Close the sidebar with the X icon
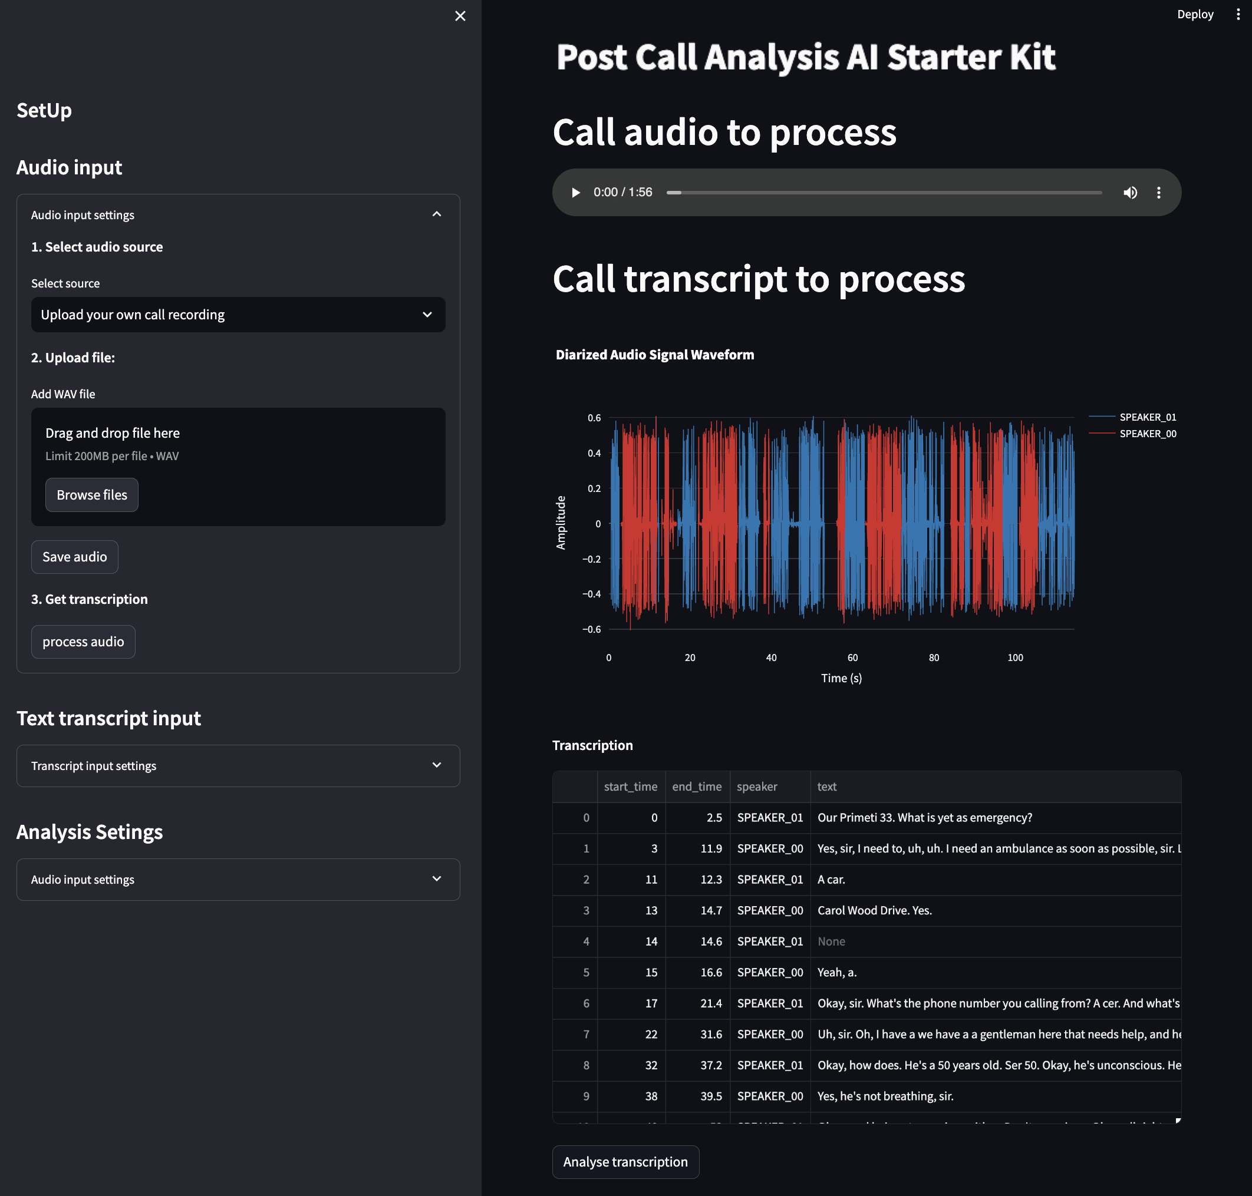Screen dimensions: 1252x1196 point(460,16)
